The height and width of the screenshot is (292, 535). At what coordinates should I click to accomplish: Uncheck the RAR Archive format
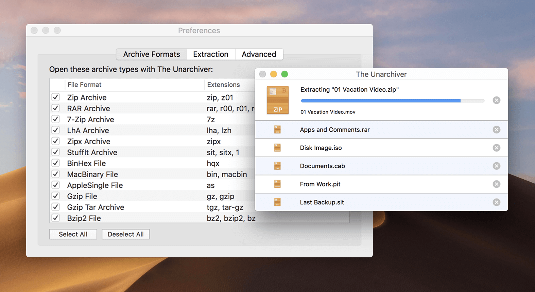click(x=56, y=108)
